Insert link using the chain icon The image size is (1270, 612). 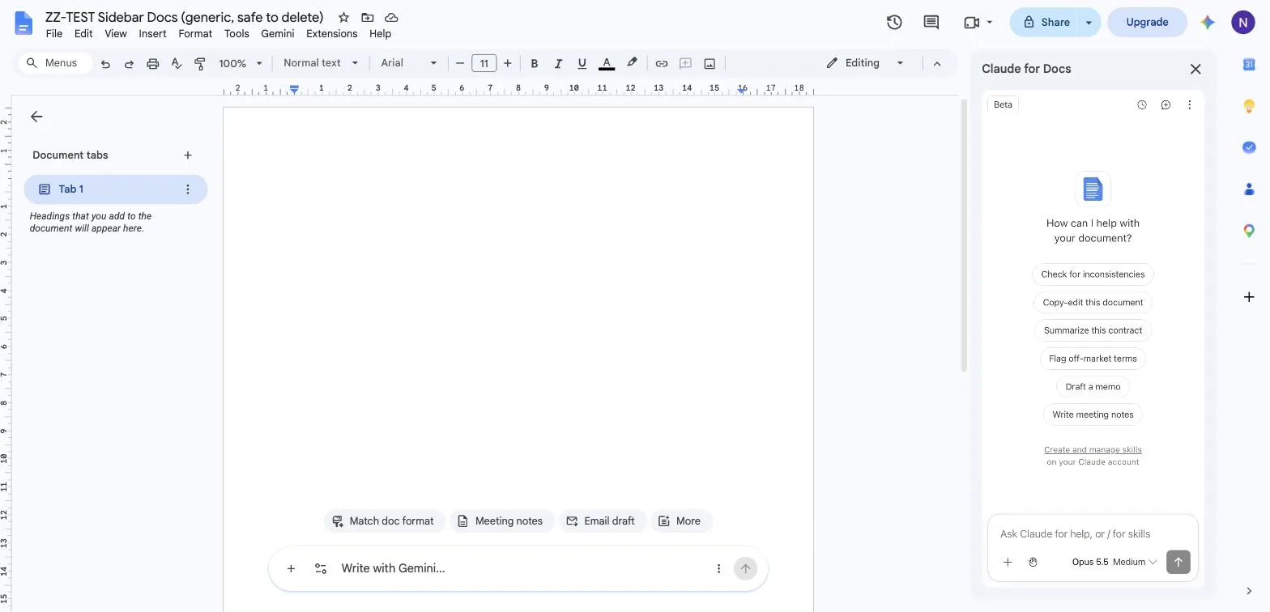662,63
